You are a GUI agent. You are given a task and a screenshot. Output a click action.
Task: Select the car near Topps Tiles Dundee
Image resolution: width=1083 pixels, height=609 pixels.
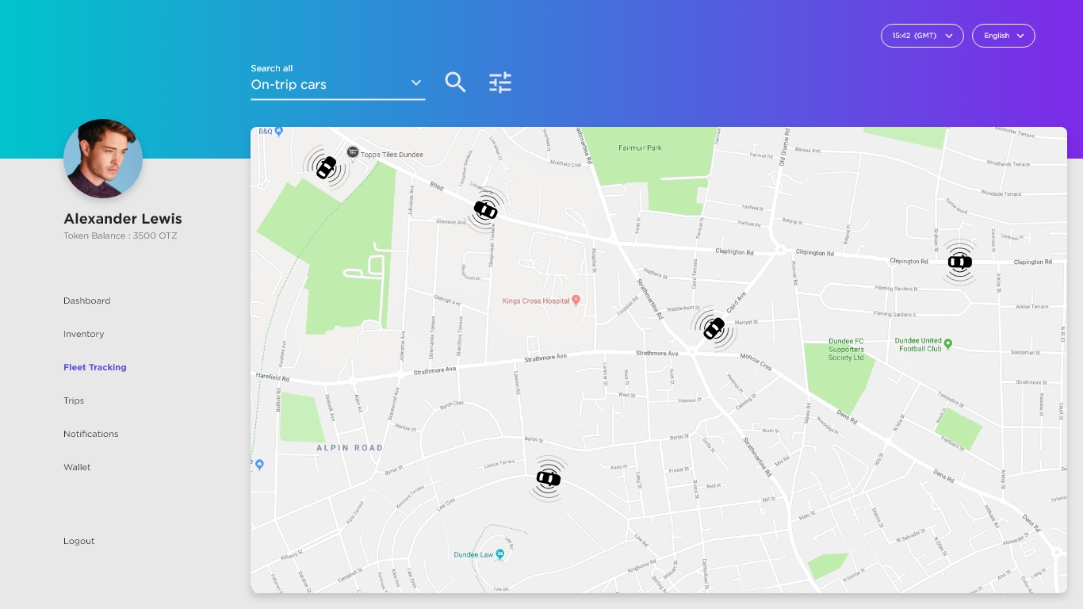(x=328, y=168)
